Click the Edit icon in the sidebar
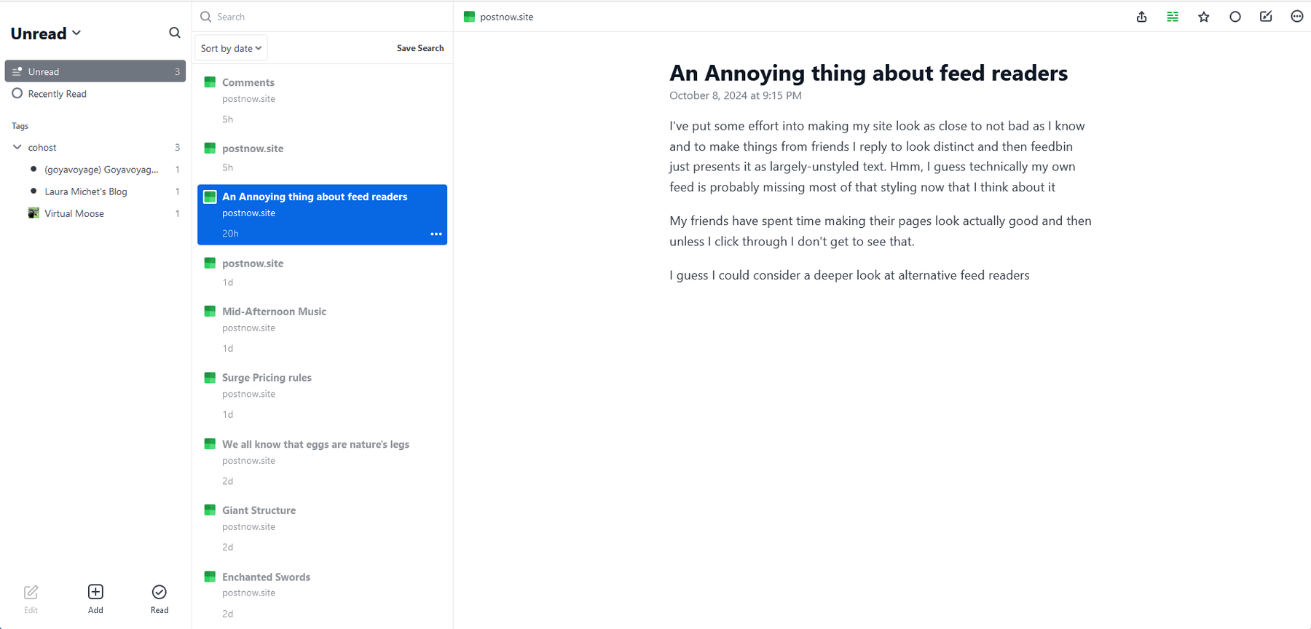1311x629 pixels. coord(31,598)
